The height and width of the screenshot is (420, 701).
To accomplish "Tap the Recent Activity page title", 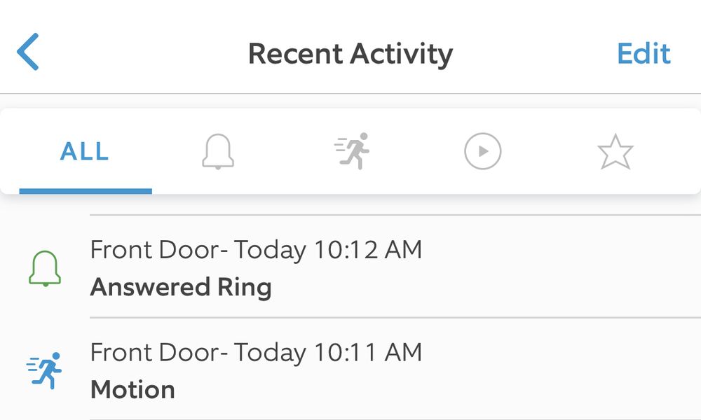I will click(x=350, y=54).
